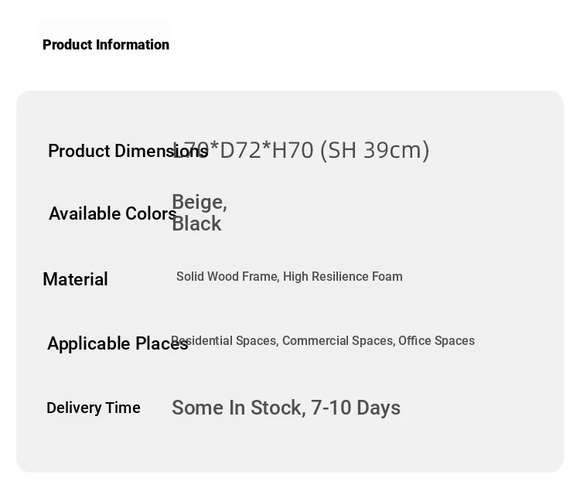Screen dimensions: 580x495
Task: Choose the Beige color text
Action: (198, 203)
